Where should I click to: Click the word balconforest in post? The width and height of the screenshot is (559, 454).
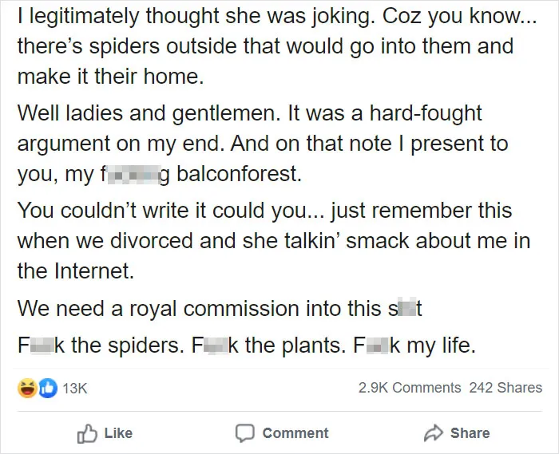(240, 174)
